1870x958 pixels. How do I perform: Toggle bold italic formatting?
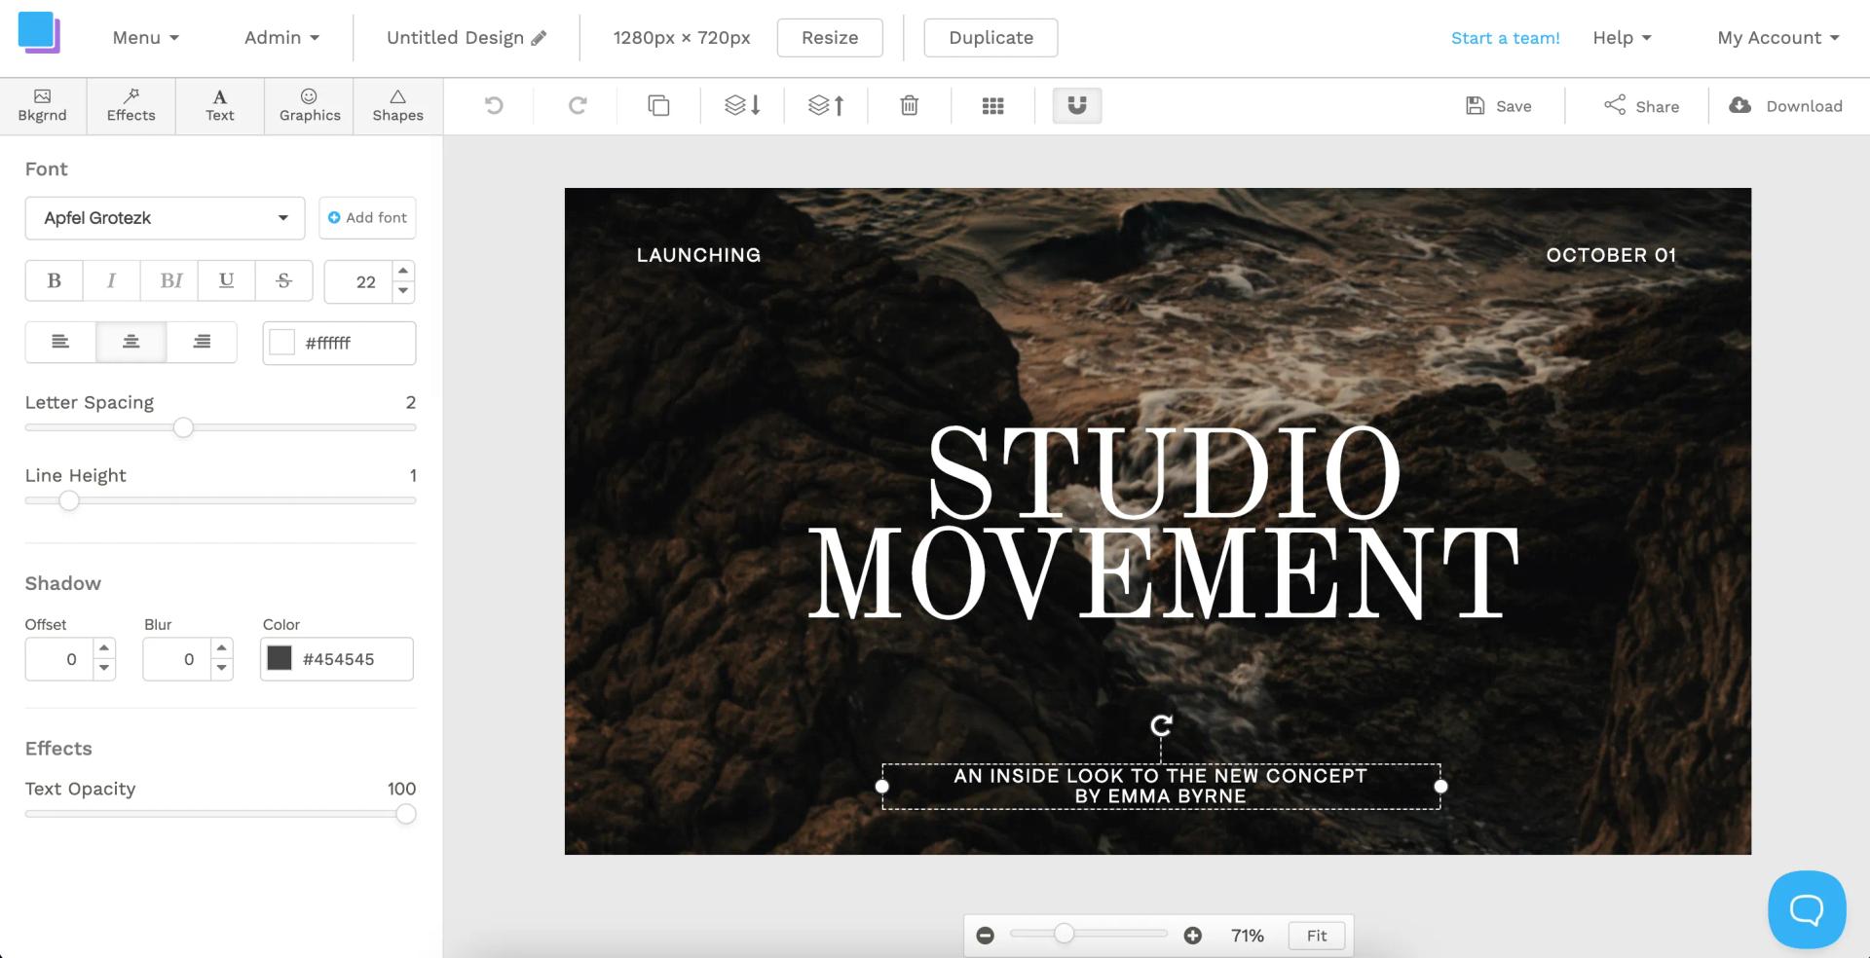[169, 280]
